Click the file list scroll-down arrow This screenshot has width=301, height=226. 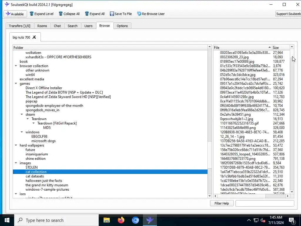click(x=292, y=192)
